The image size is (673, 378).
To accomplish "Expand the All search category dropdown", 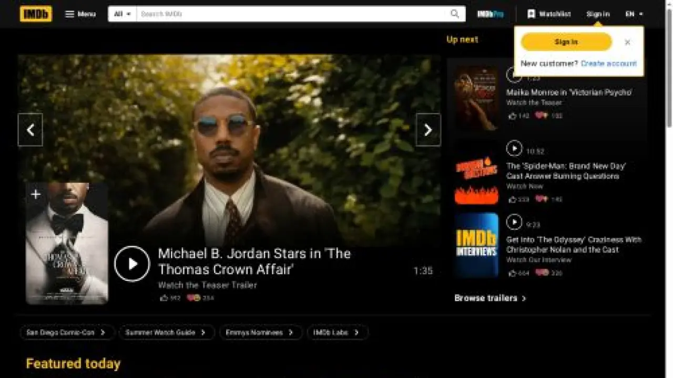I will [x=123, y=14].
